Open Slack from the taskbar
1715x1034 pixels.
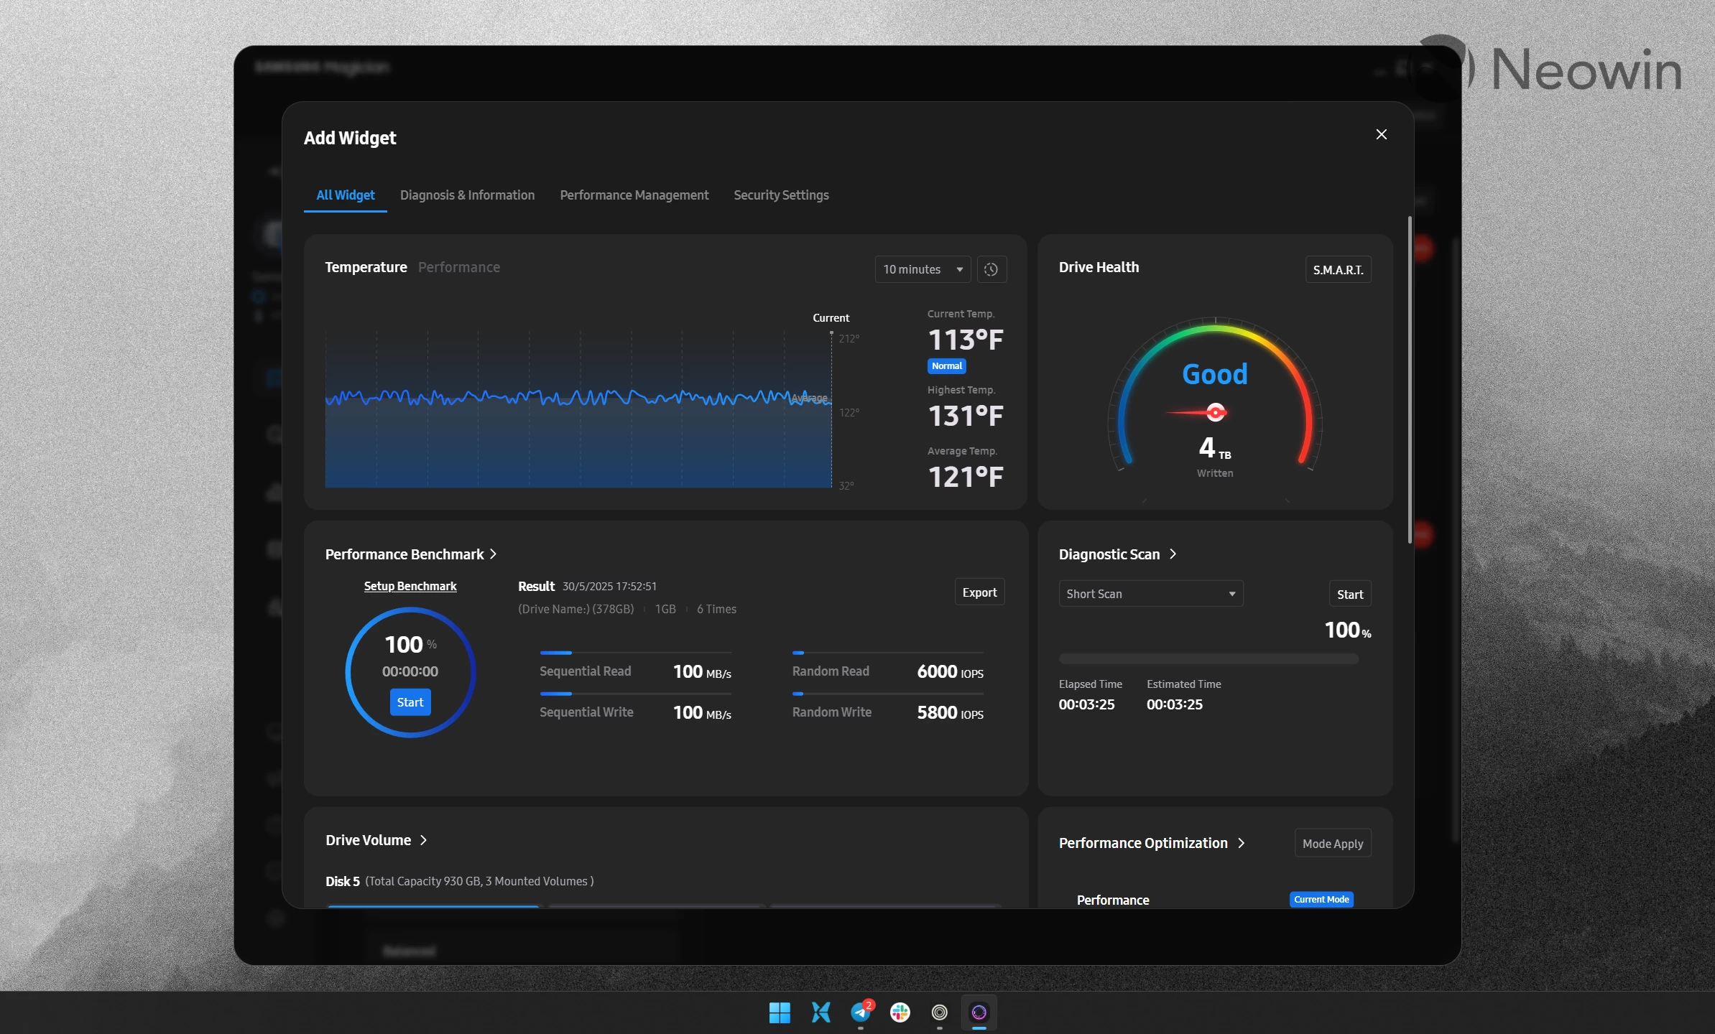pyautogui.click(x=900, y=1012)
